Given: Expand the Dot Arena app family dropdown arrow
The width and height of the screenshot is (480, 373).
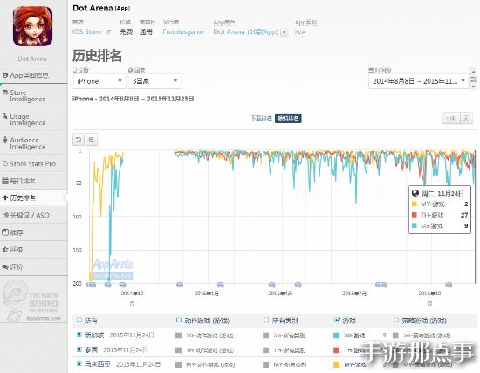Looking at the screenshot, I should click(285, 32).
